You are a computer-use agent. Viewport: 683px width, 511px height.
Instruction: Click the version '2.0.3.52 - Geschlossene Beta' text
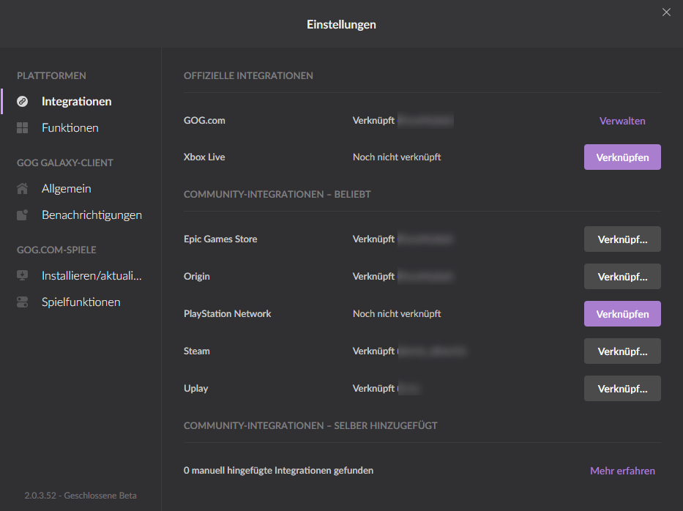[81, 496]
